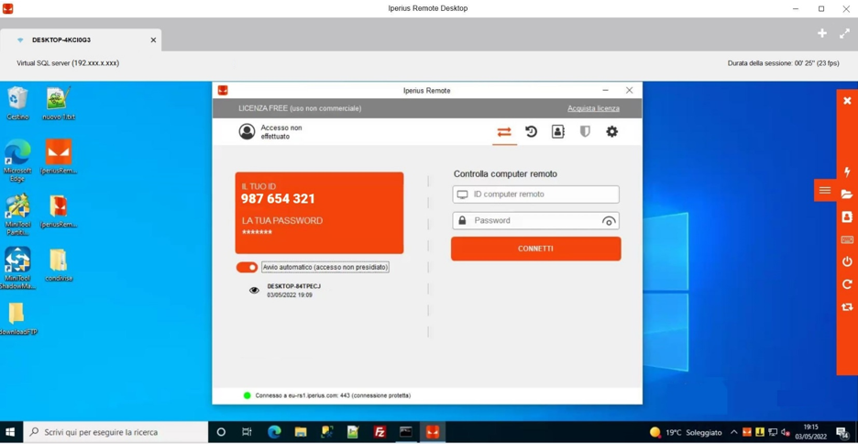Select MiniTool ShadowMaker desktop shortcut
The width and height of the screenshot is (858, 444).
tap(17, 268)
